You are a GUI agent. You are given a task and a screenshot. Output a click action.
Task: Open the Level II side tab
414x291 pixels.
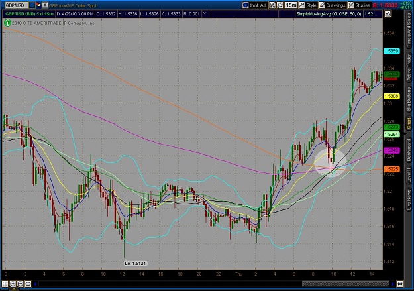(409, 175)
